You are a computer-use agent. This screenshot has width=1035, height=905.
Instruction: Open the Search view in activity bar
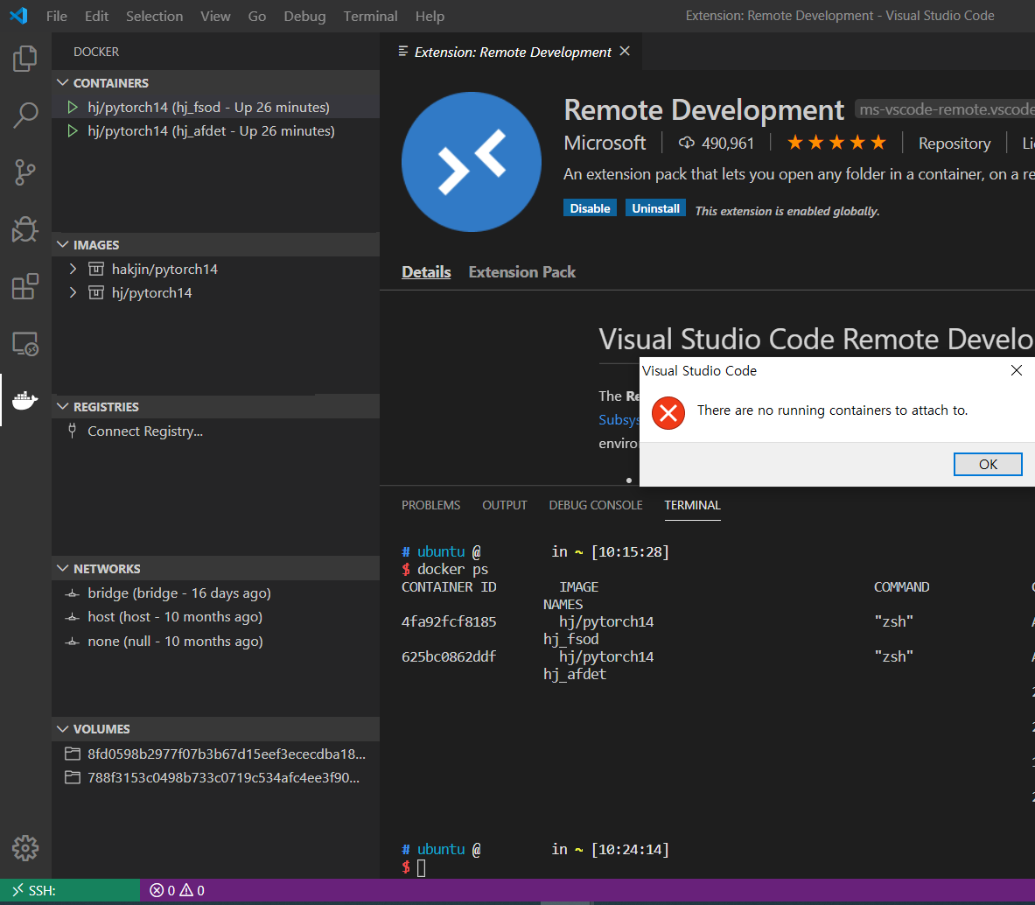pos(25,115)
